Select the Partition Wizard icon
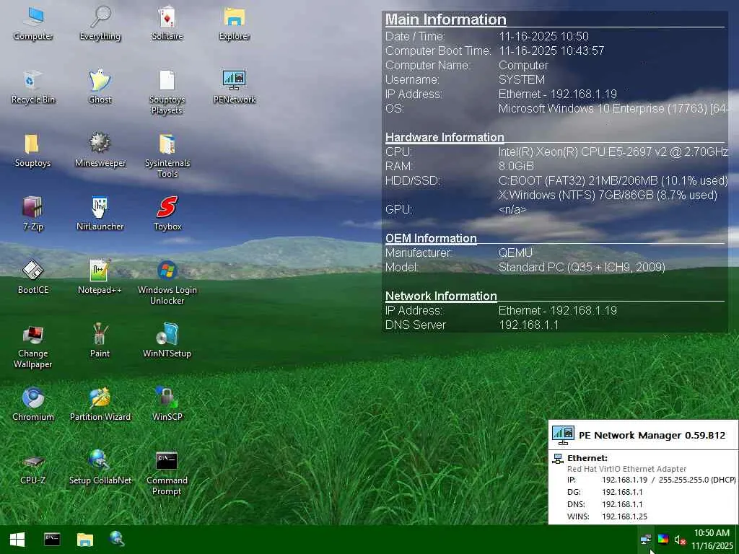This screenshot has width=739, height=554. coord(100,404)
